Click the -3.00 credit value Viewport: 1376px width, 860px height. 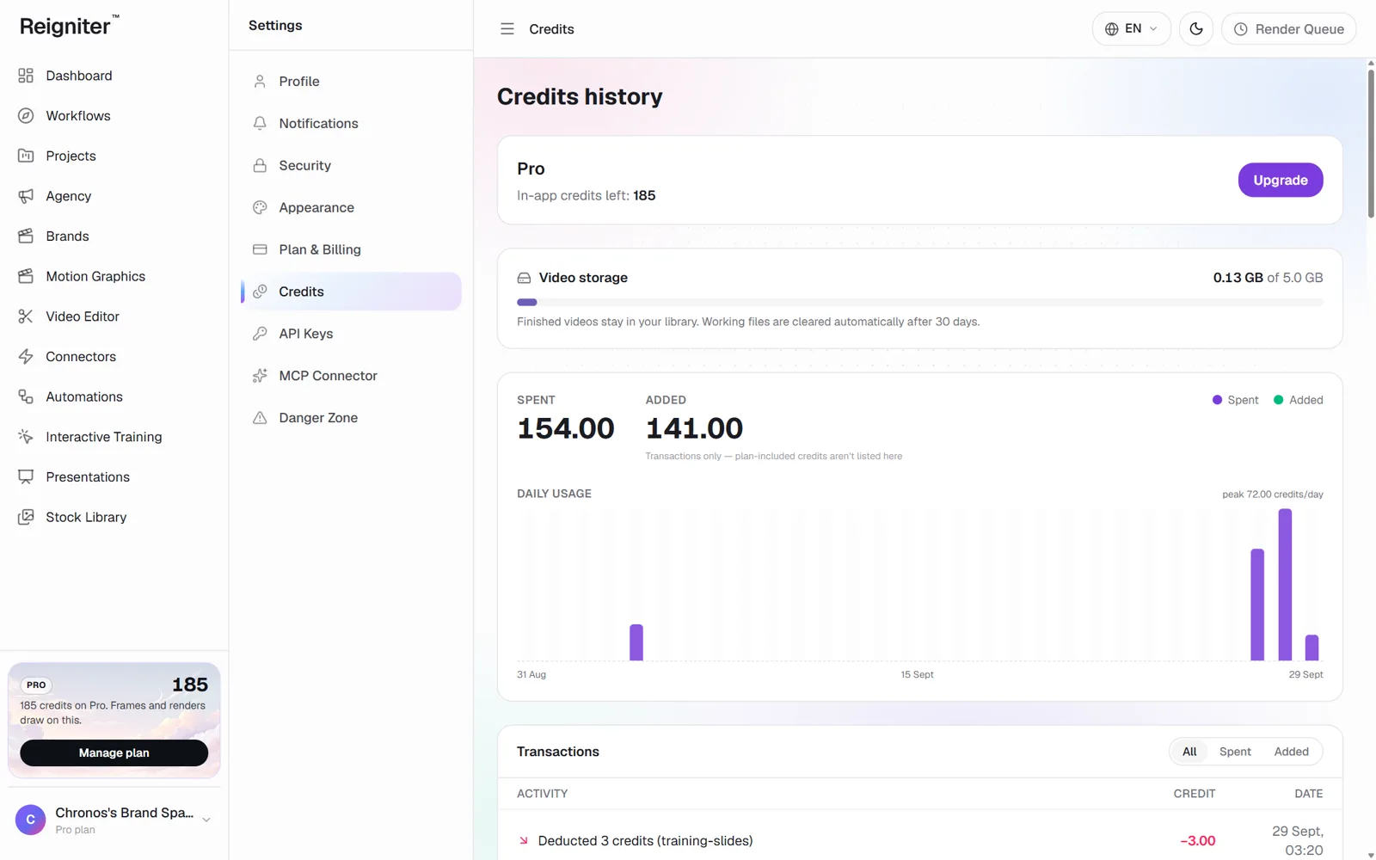(x=1197, y=840)
